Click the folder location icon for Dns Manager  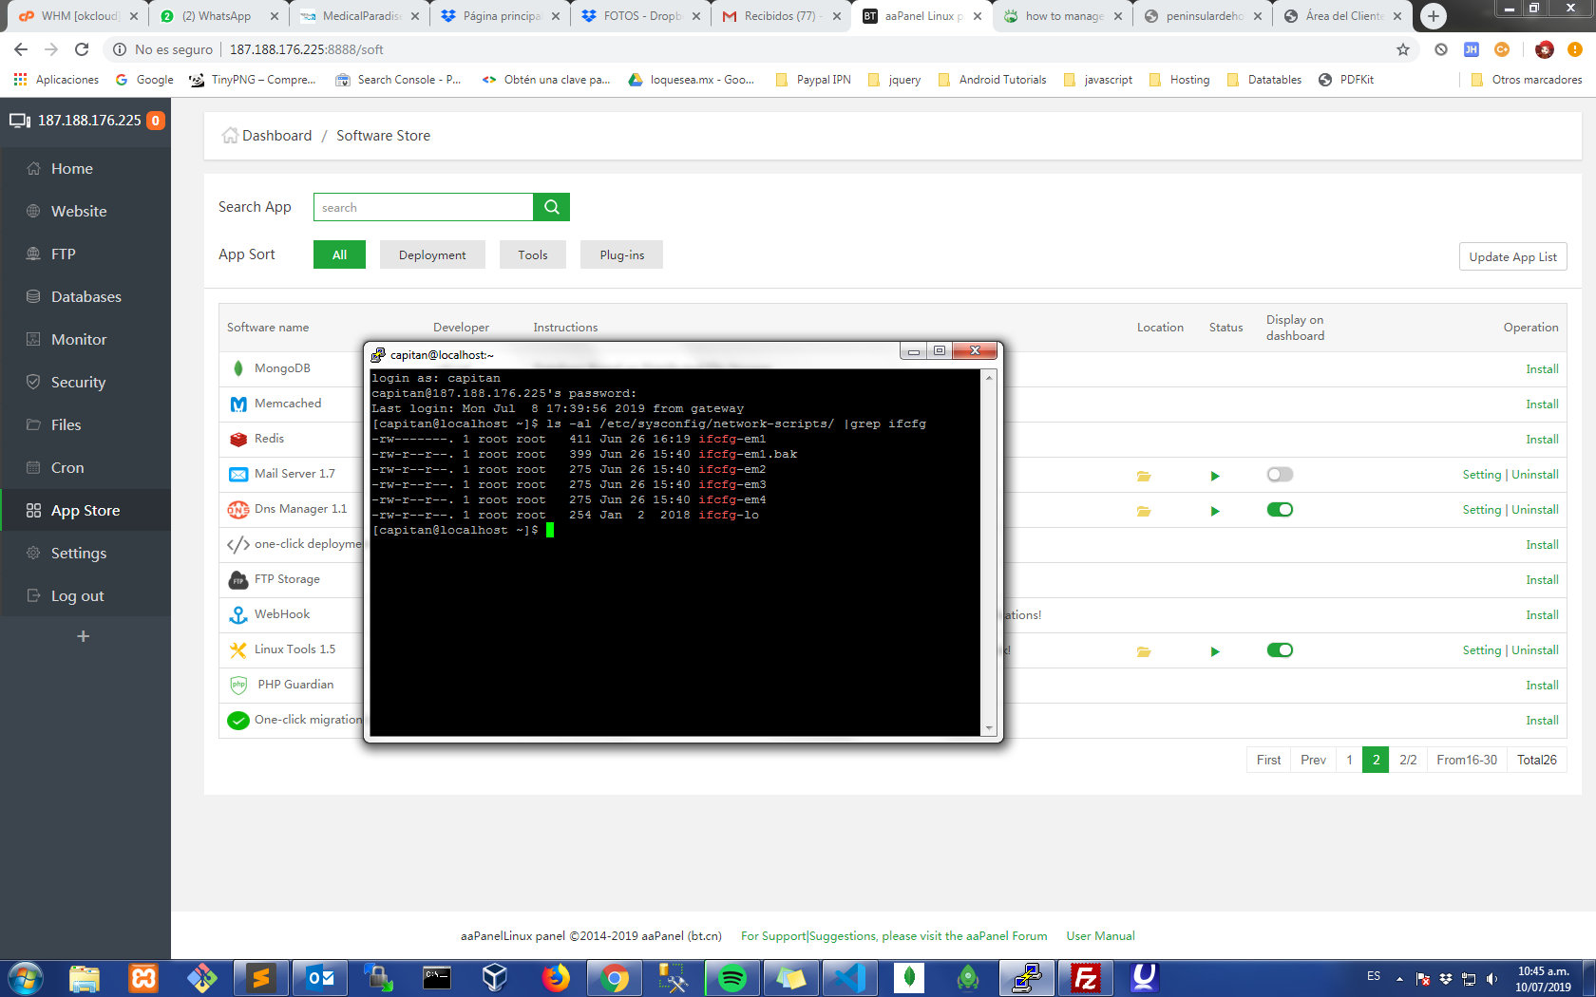[x=1144, y=510]
